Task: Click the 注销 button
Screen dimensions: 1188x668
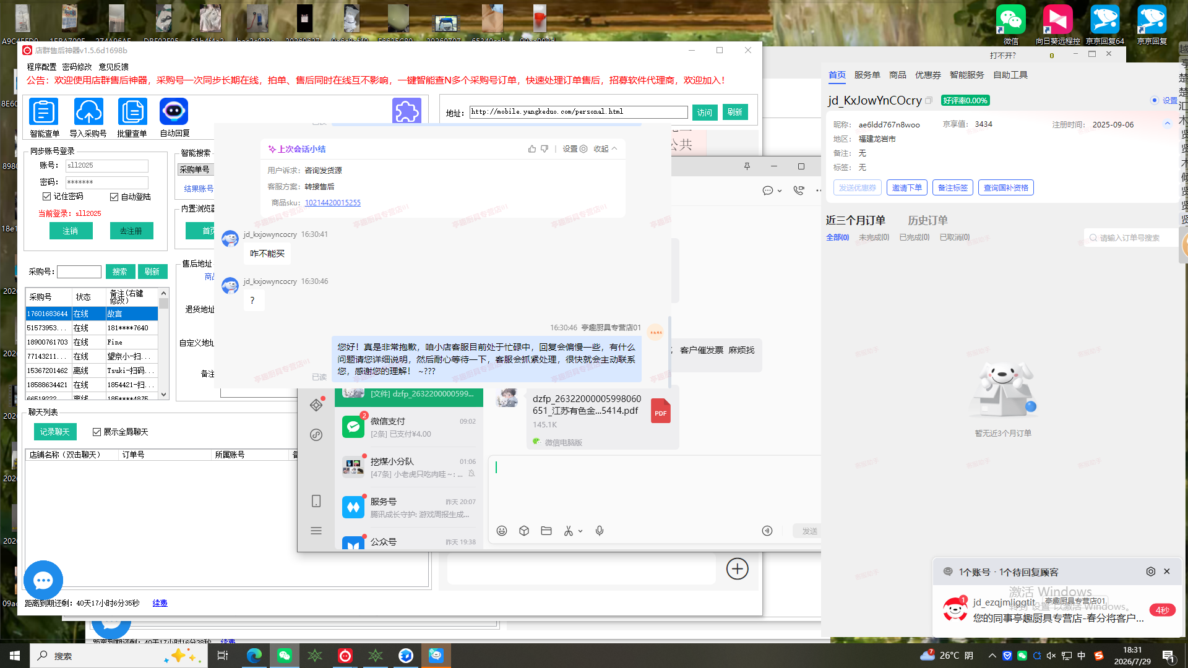Action: click(x=71, y=231)
